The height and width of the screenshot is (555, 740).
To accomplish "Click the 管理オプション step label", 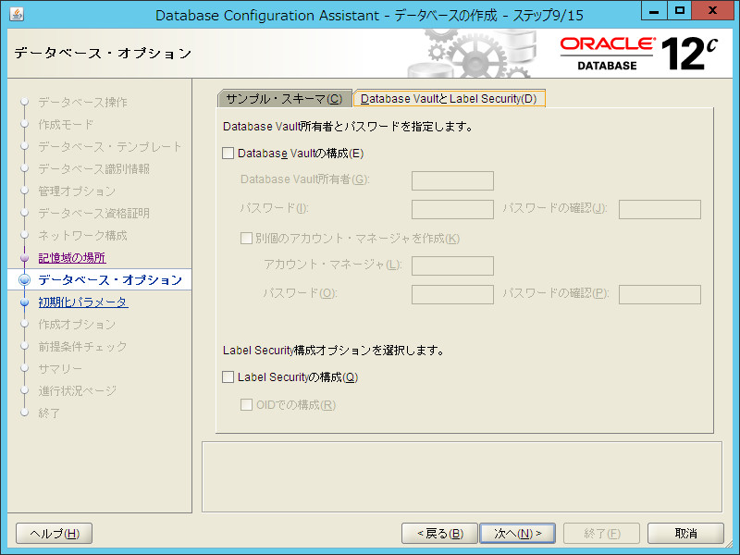I will (77, 191).
